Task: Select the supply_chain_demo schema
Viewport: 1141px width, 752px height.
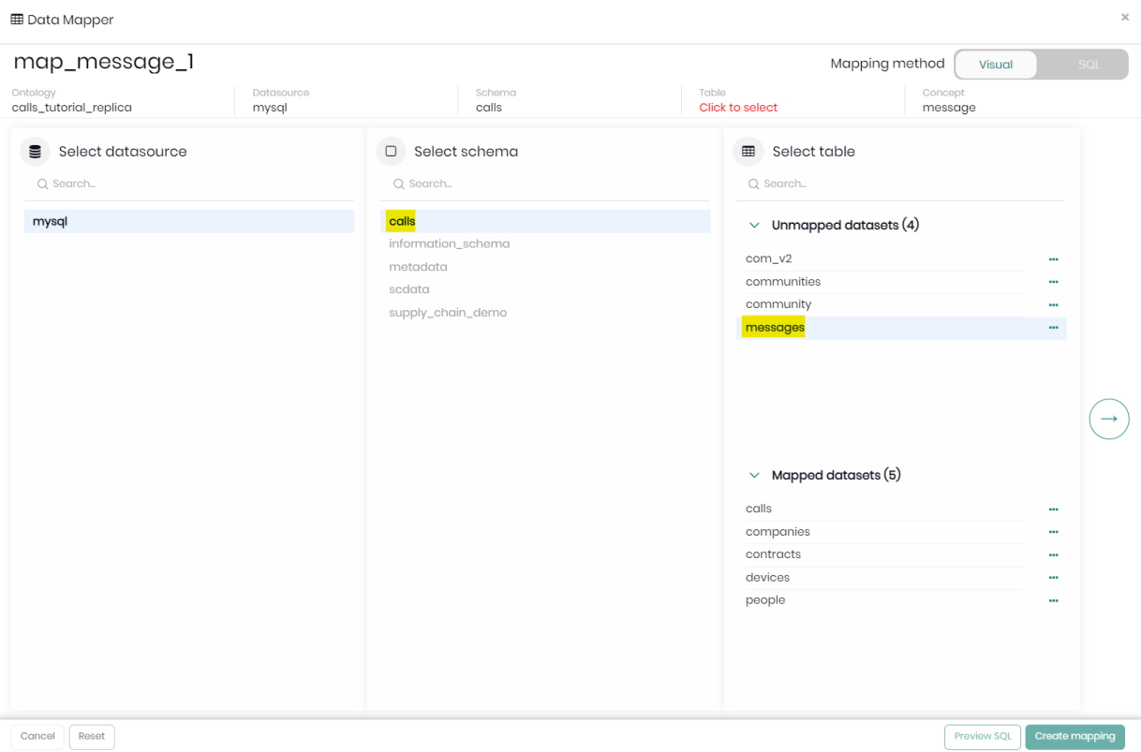Action: point(448,313)
